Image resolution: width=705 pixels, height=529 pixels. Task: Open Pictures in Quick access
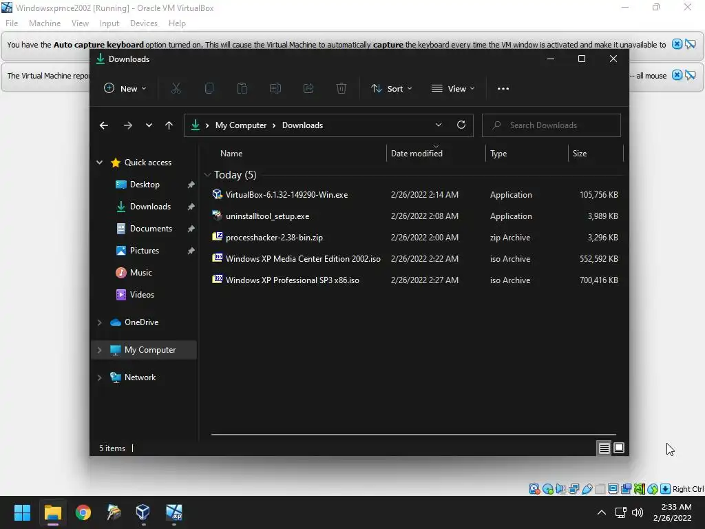(145, 251)
